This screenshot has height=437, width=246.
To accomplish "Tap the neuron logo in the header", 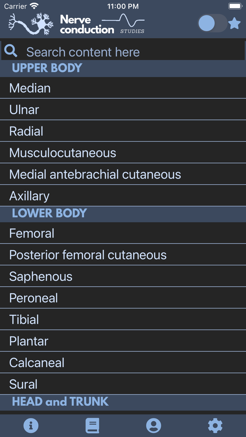I will click(x=30, y=23).
